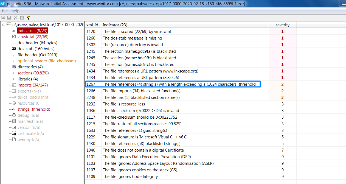Select row 'ignores Address Space Layout Randomization'
The height and width of the screenshot is (184, 346).
pos(190,163)
